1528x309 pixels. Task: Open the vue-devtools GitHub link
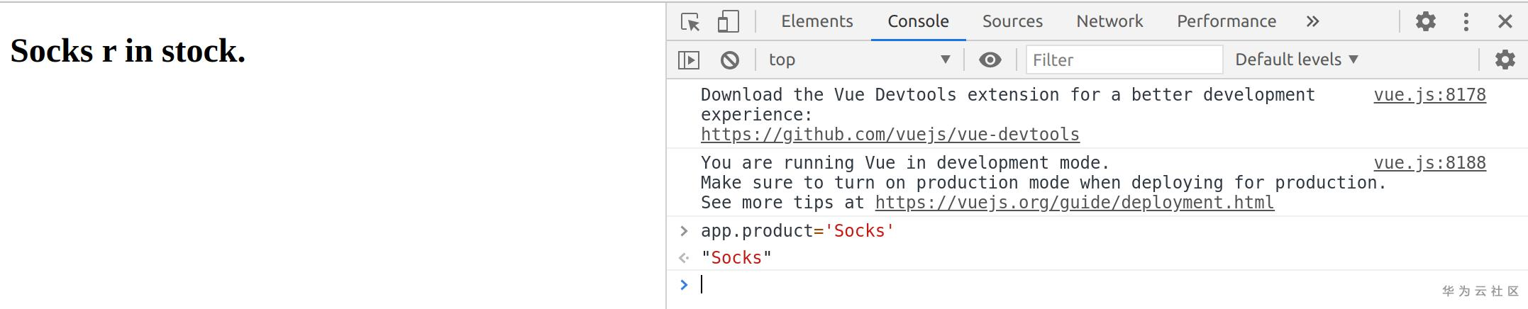point(890,135)
